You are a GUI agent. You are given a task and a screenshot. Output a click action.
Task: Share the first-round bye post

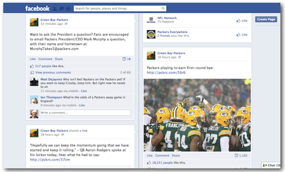coord(176,155)
